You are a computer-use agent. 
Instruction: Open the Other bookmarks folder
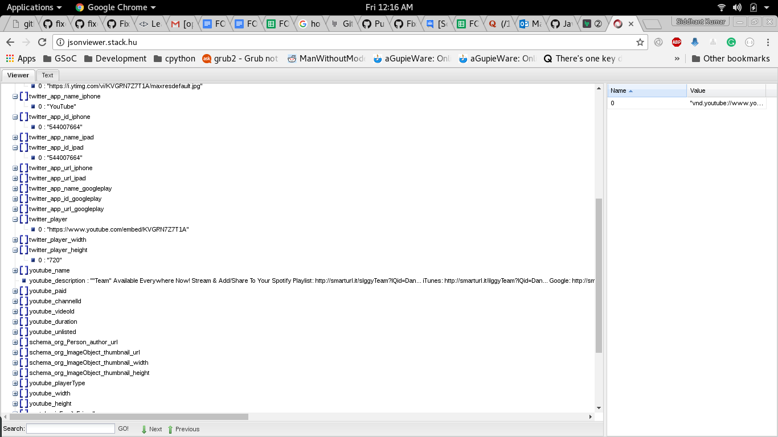pyautogui.click(x=730, y=59)
